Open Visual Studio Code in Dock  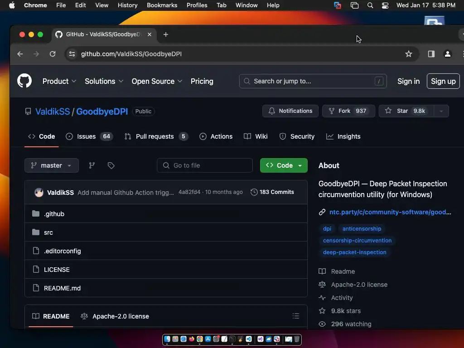[249, 339]
